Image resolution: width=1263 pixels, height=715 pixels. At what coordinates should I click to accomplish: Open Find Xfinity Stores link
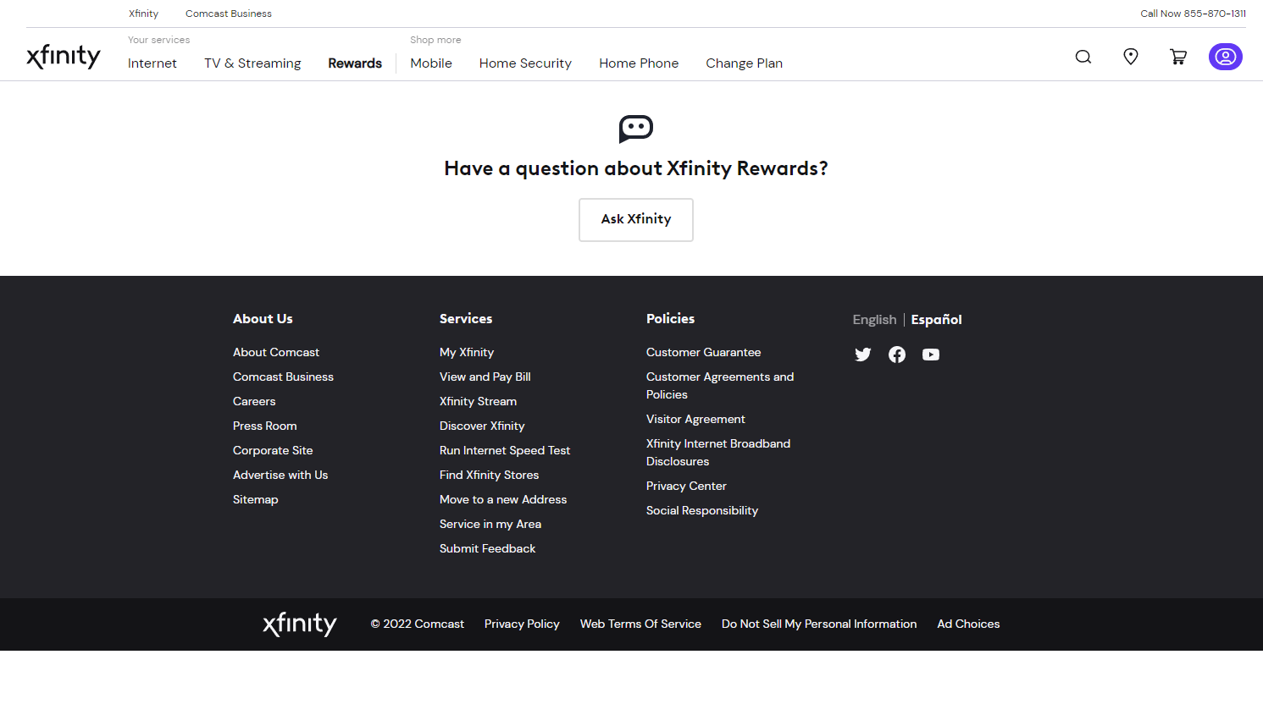[489, 476]
